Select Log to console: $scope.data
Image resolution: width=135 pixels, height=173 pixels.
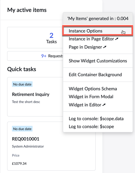click(98, 119)
